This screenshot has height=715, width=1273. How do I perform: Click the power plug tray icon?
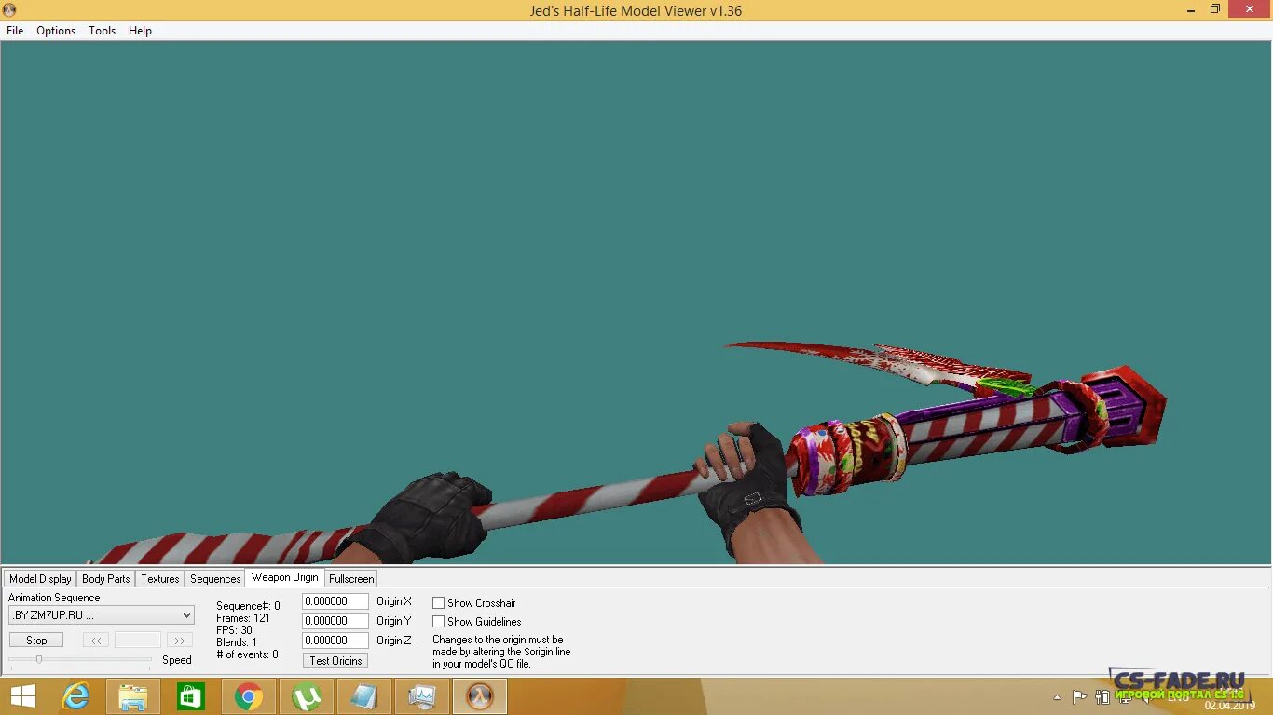point(1102,696)
